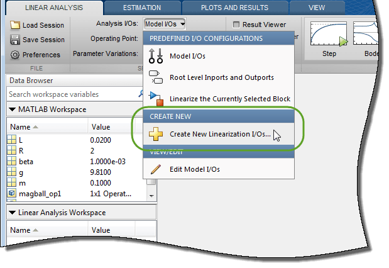This screenshot has width=389, height=268.
Task: Select Model I/Os menu entry
Action: pyautogui.click(x=219, y=56)
